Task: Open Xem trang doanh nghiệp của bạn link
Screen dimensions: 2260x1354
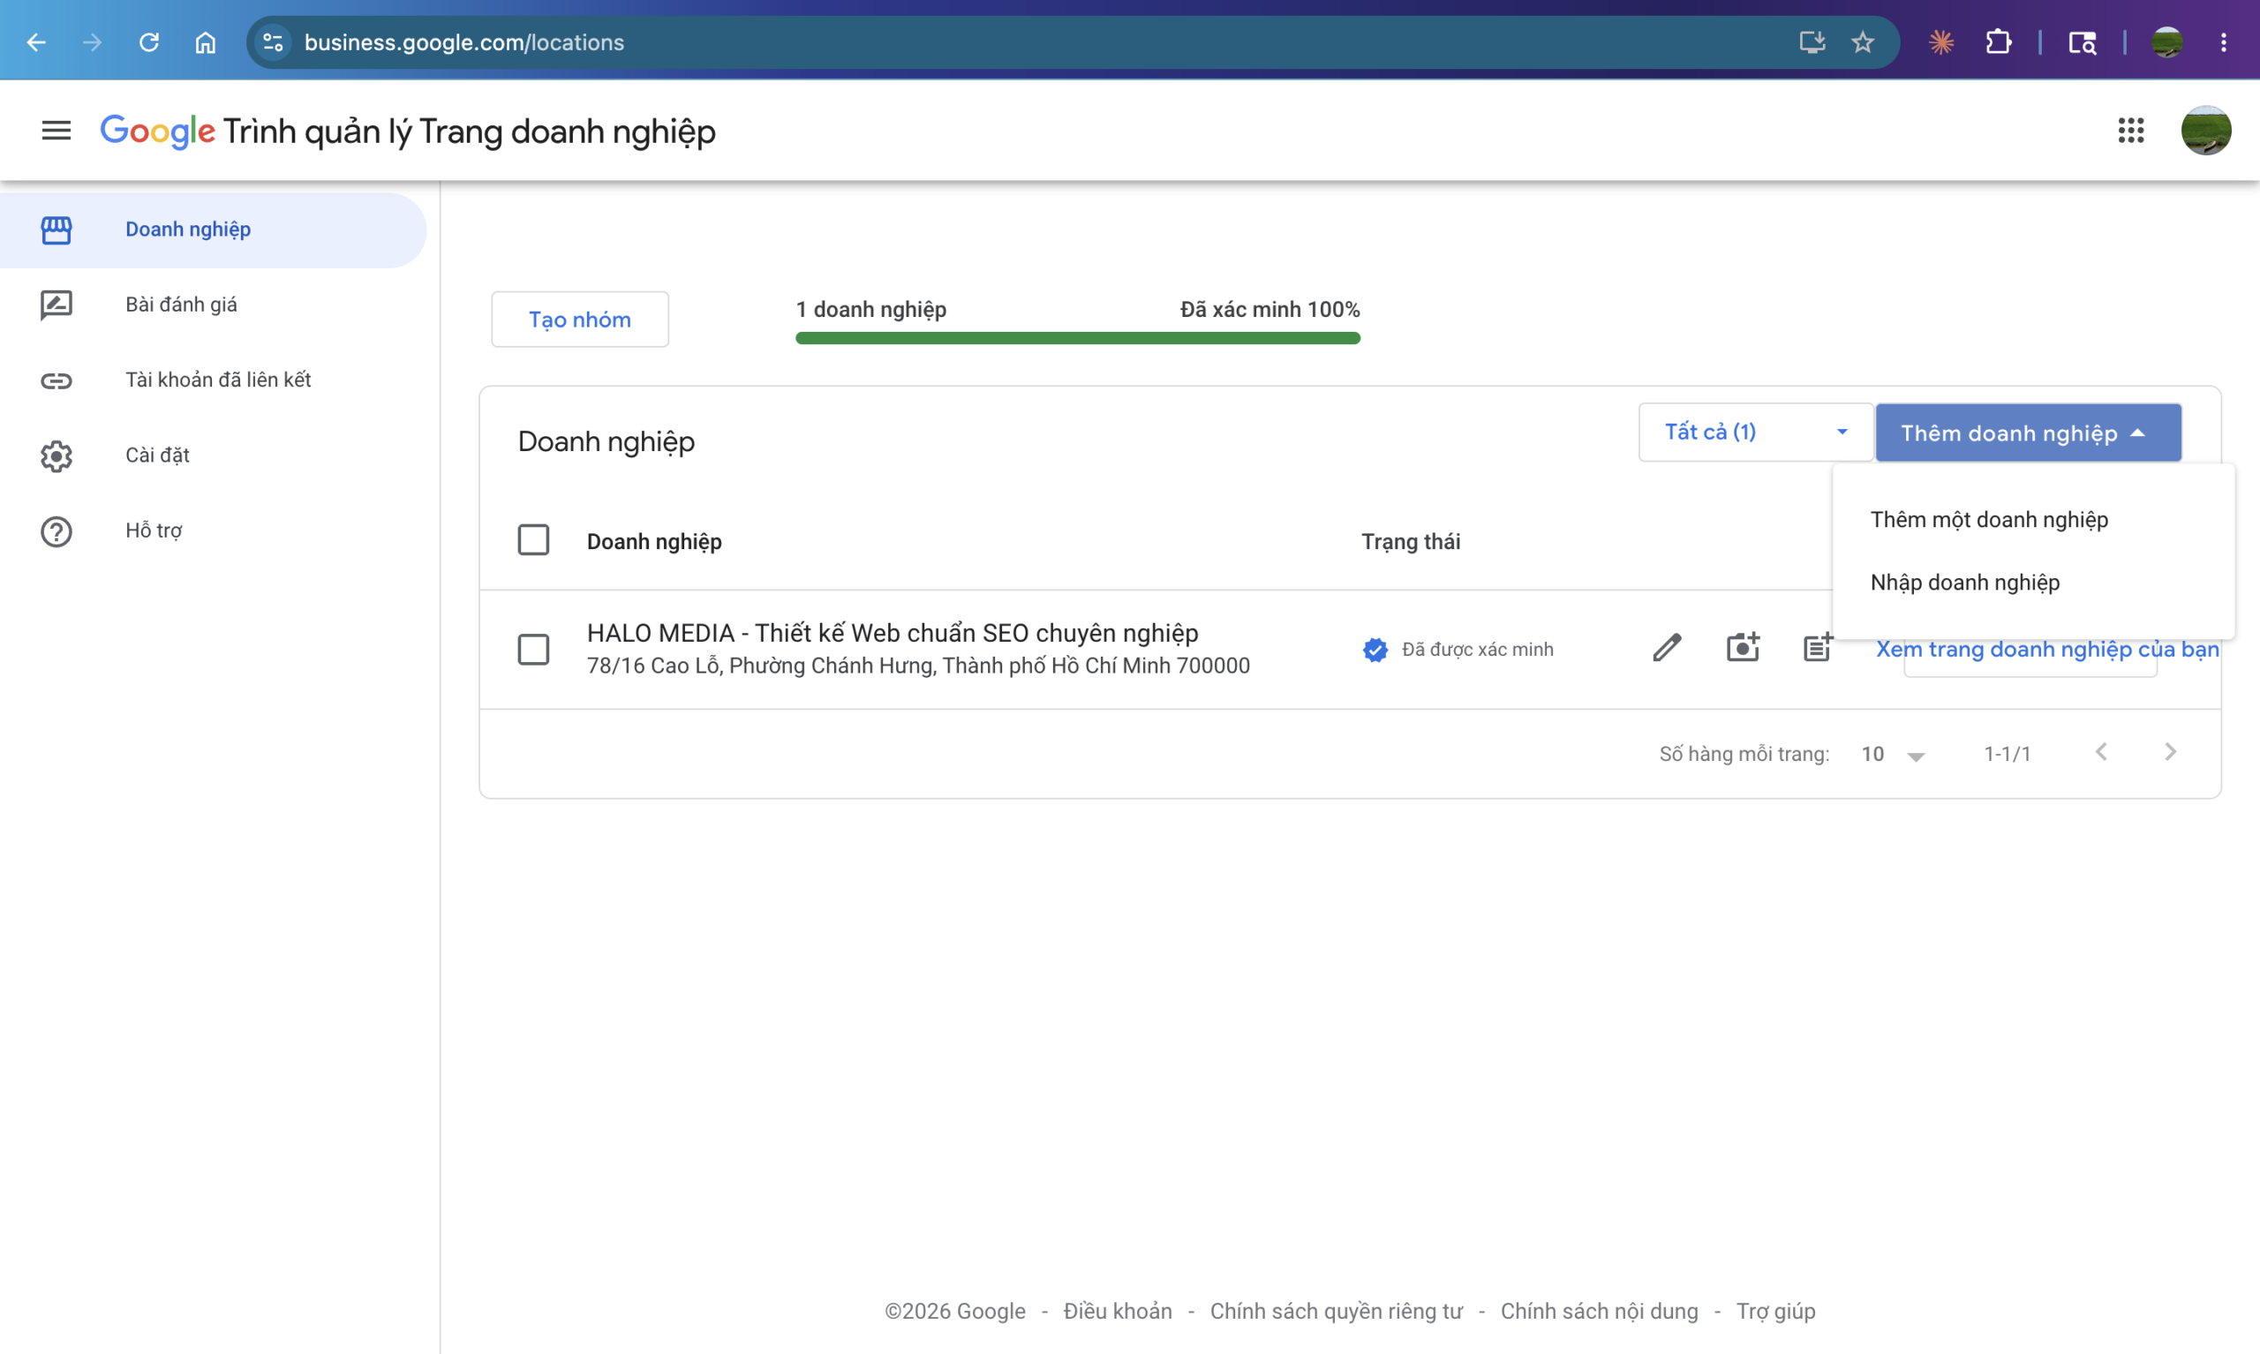Action: 2046,649
